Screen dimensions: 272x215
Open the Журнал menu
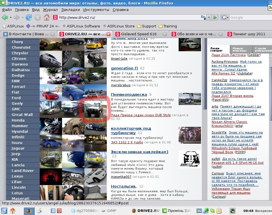(x=50, y=10)
